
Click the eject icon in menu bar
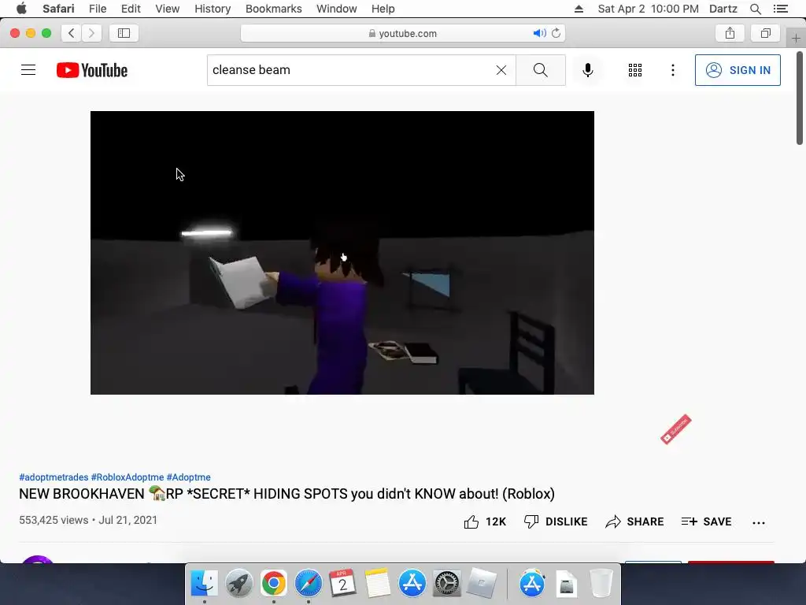[x=579, y=9]
